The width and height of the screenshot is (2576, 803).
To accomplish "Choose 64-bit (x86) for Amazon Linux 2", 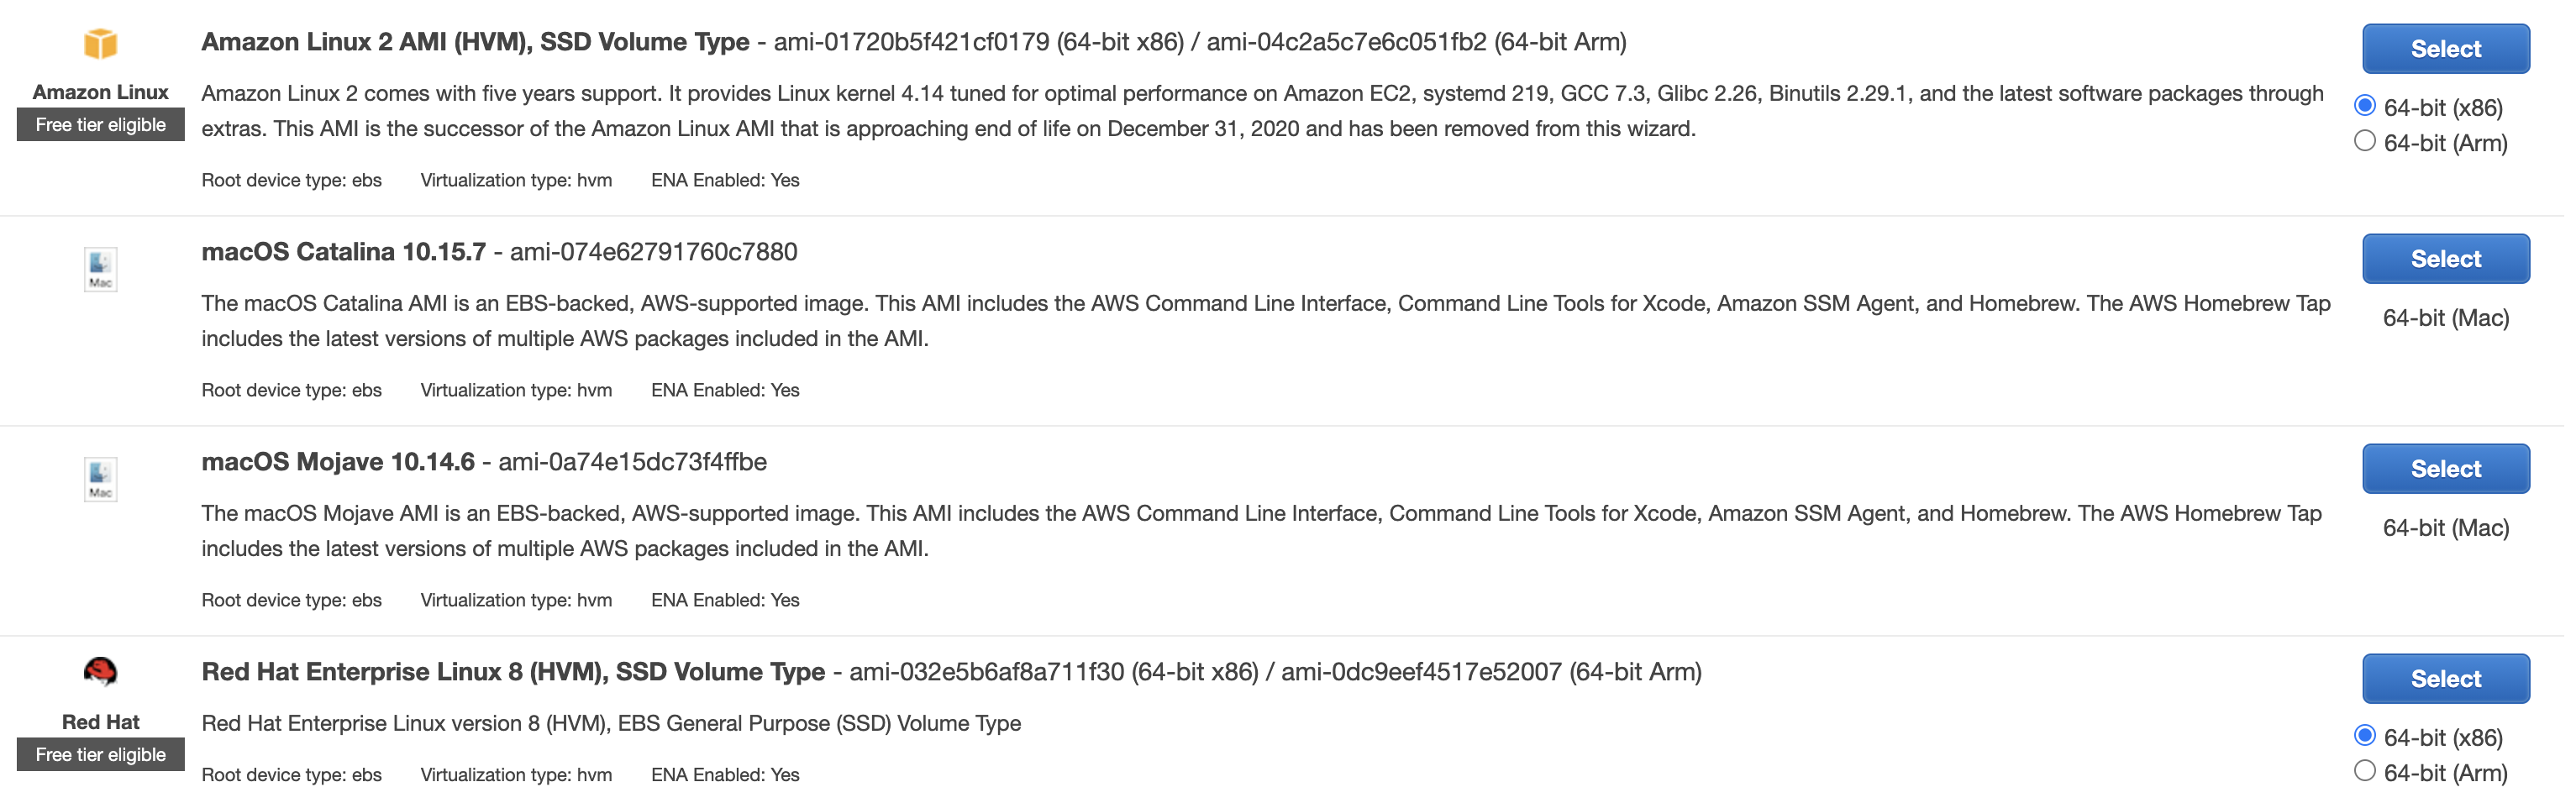I will coord(2364,106).
